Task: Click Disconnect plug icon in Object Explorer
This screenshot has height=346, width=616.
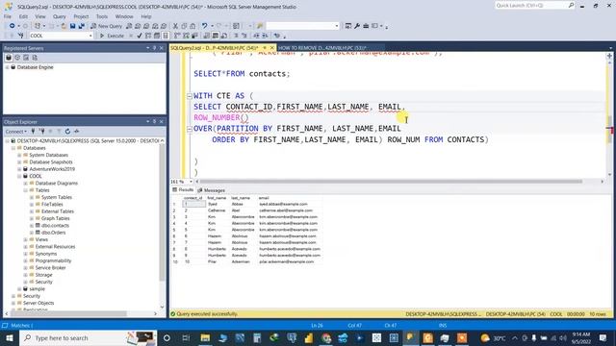Action: pyautogui.click(x=41, y=132)
